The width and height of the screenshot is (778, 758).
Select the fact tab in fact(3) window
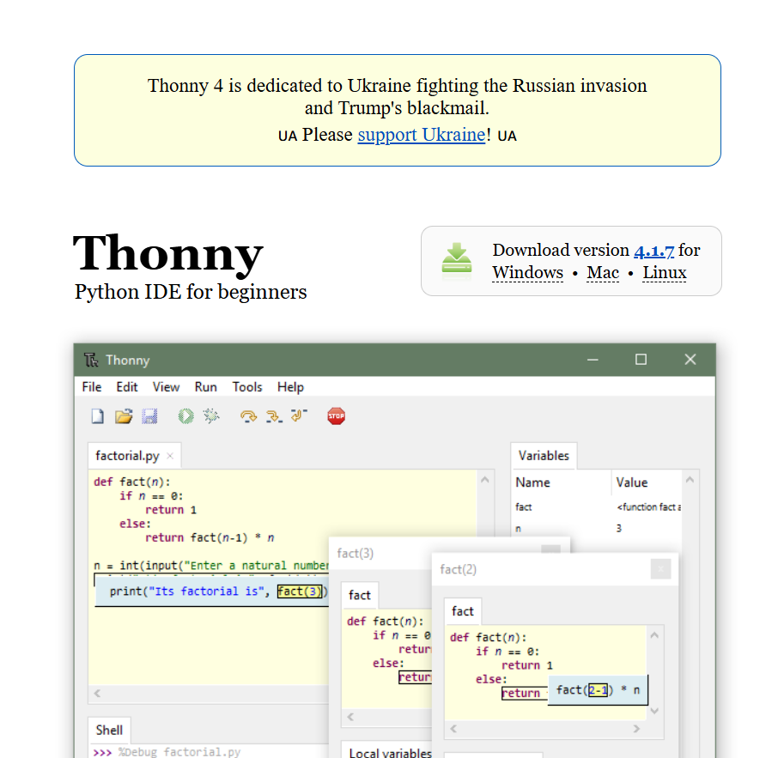(360, 595)
